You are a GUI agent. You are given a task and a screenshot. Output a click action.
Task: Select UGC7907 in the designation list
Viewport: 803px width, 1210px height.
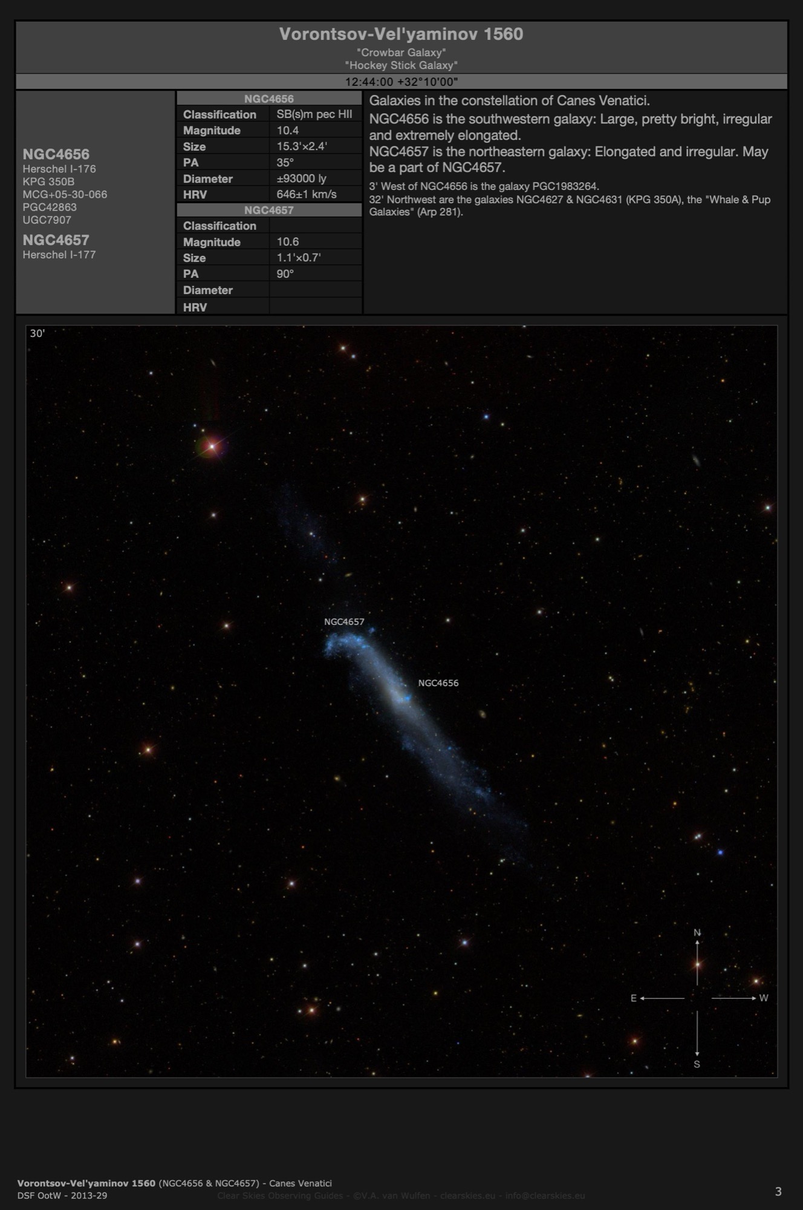coord(47,220)
